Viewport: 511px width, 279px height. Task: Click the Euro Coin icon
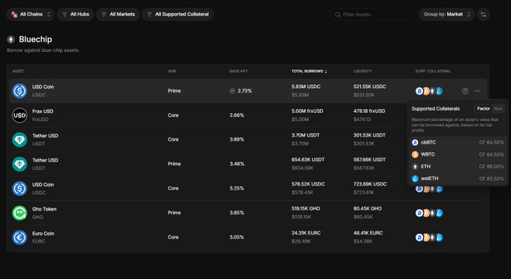tap(20, 237)
